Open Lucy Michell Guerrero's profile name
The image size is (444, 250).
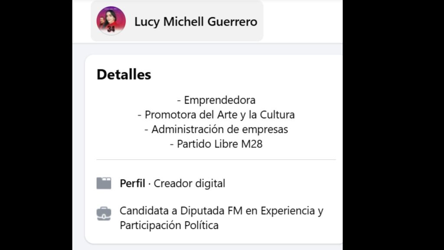[x=196, y=21]
